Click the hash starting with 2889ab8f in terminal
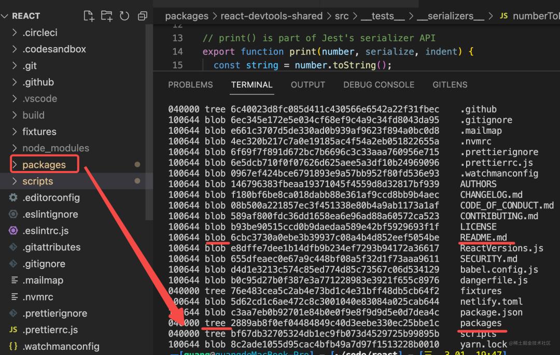This screenshot has height=355, width=560. (x=334, y=323)
